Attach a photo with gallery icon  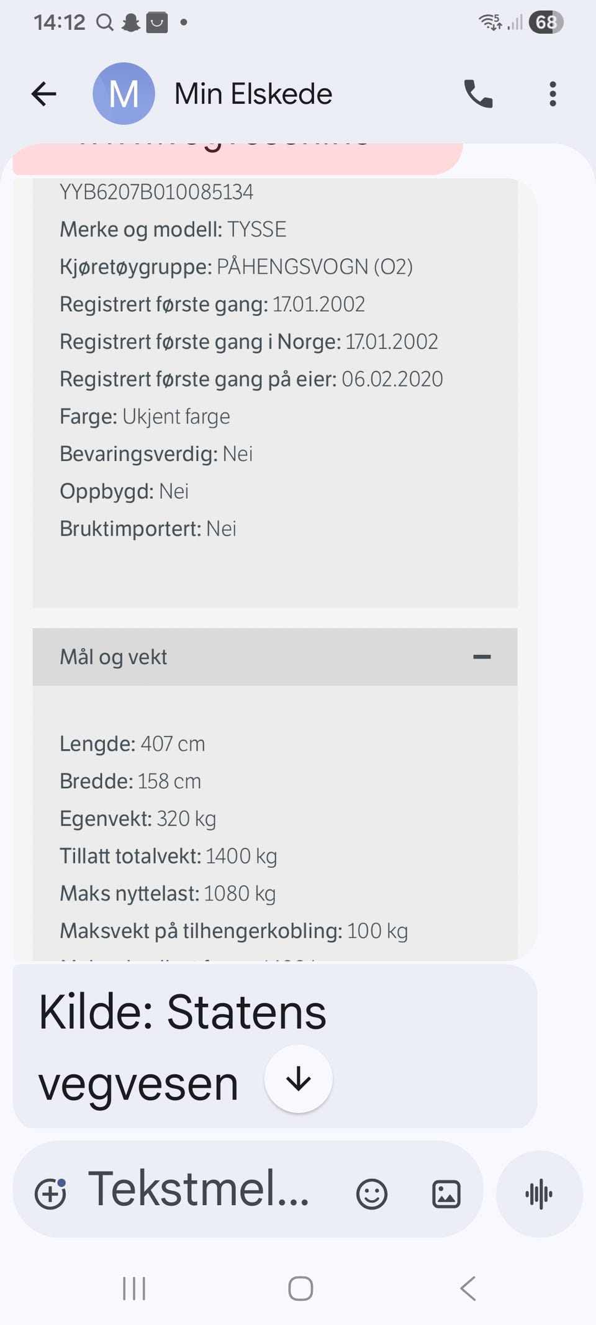click(446, 1193)
